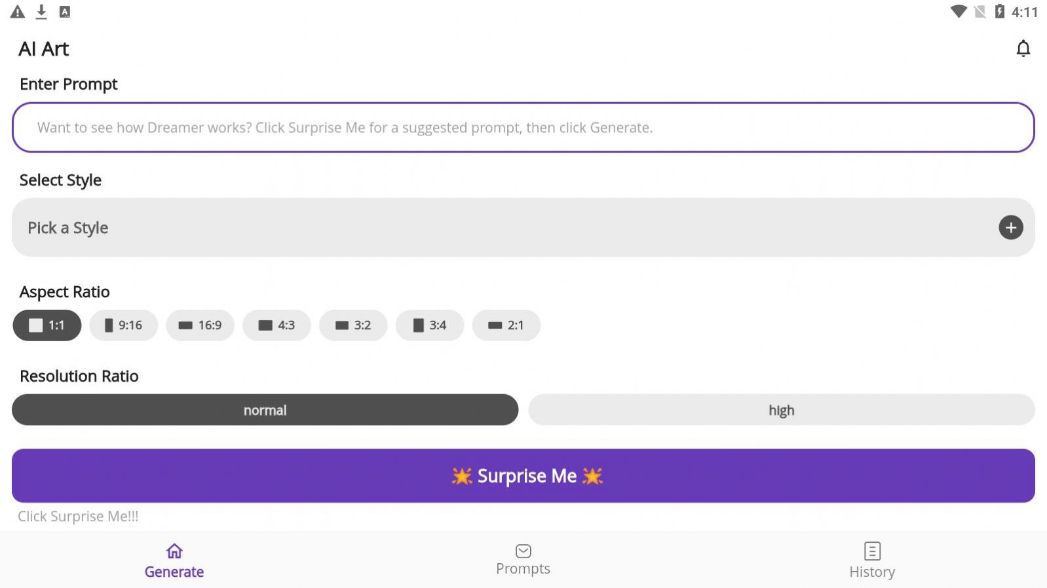The height and width of the screenshot is (588, 1047).
Task: Click the Enter Prompt text field
Action: pos(523,128)
